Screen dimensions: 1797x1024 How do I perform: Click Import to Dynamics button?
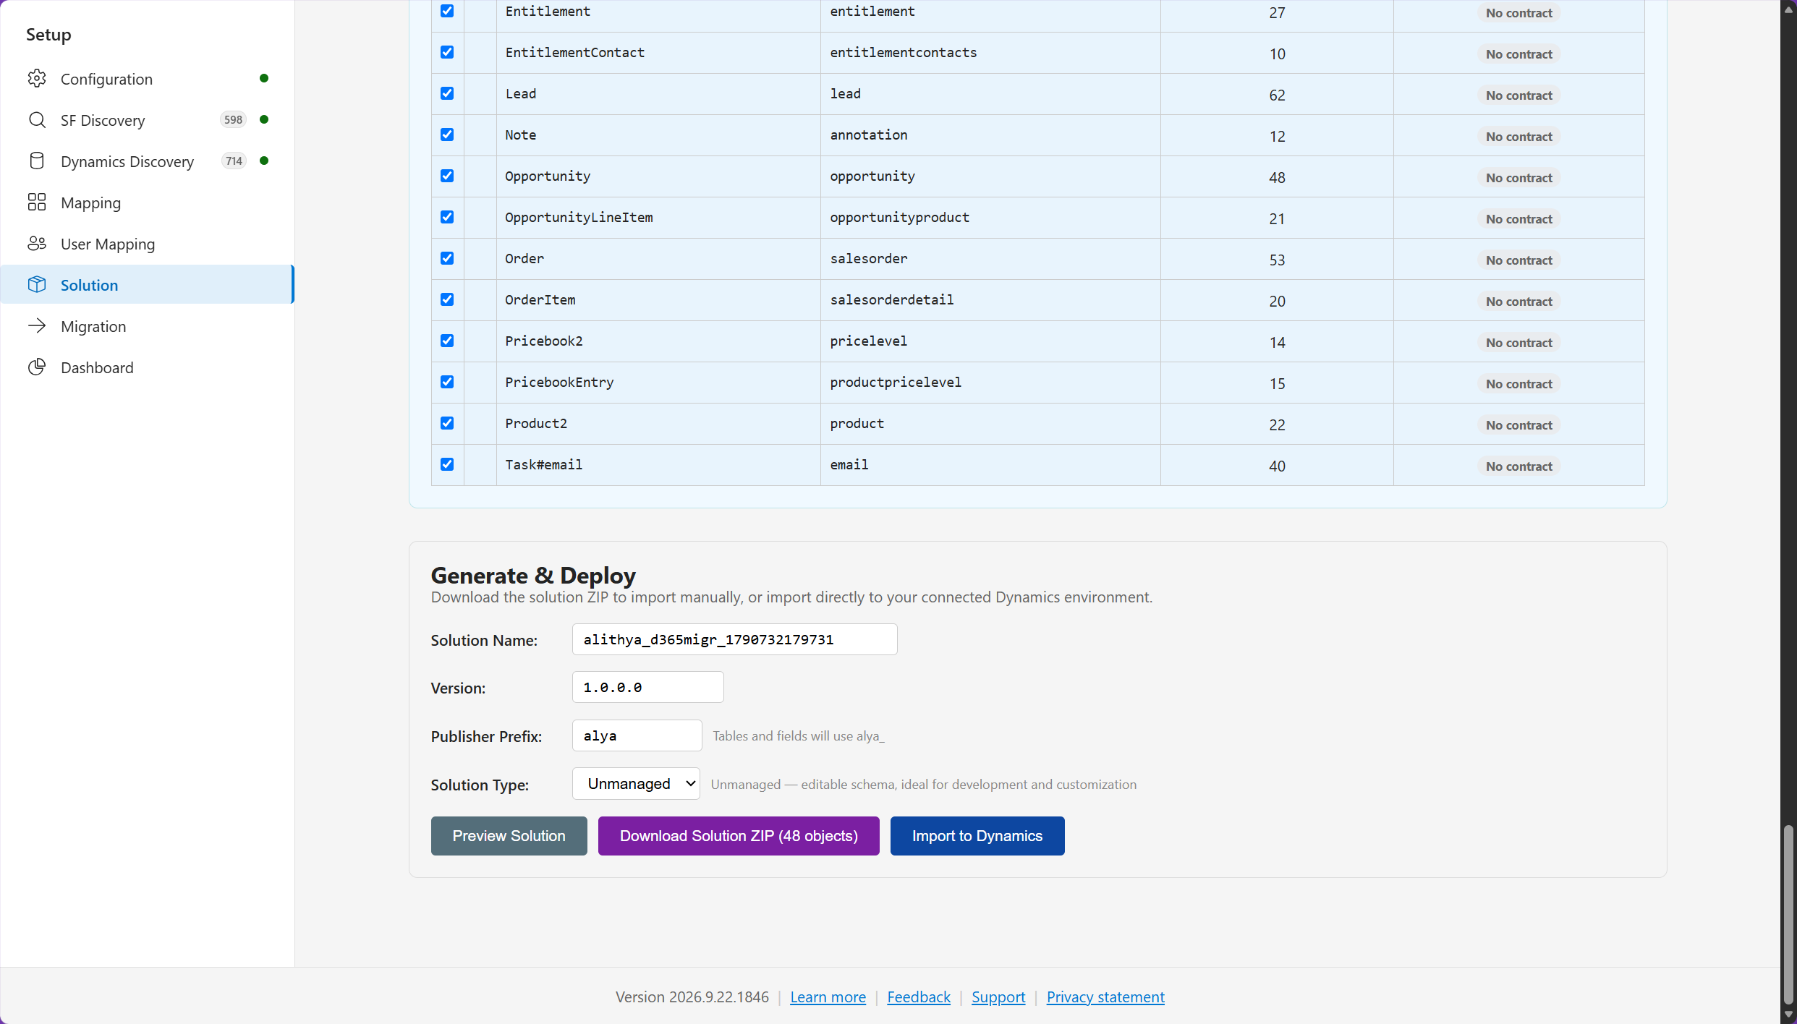pos(977,836)
